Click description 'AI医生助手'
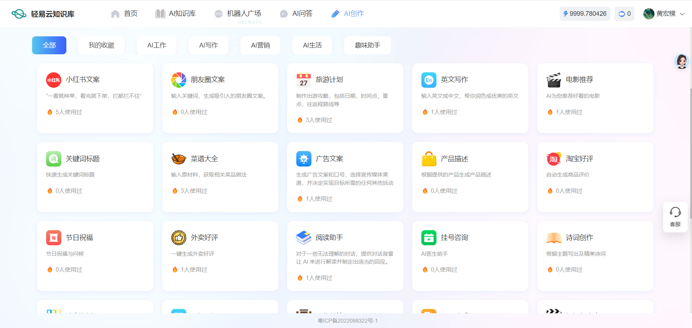The width and height of the screenshot is (692, 328). click(435, 254)
